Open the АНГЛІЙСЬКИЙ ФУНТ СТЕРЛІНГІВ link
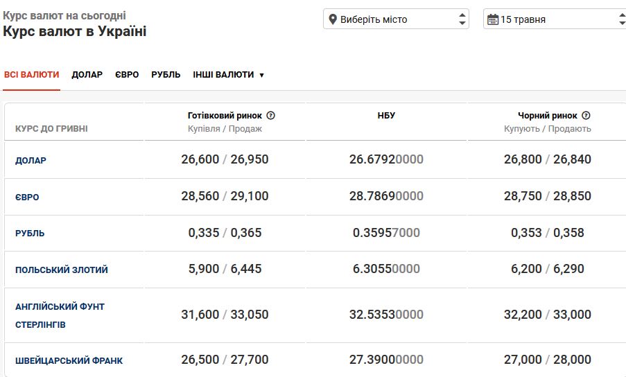 tap(60, 315)
